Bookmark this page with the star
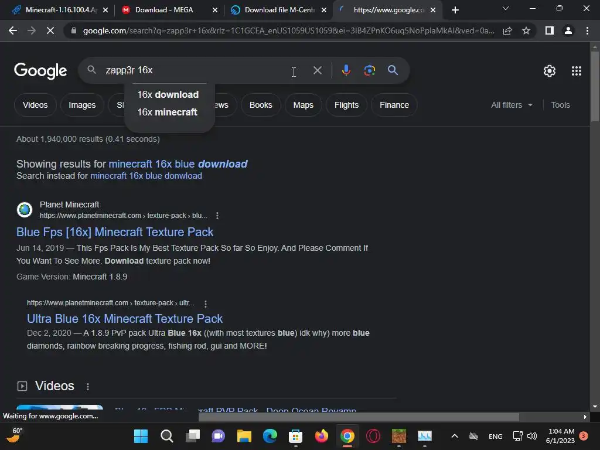 (526, 30)
